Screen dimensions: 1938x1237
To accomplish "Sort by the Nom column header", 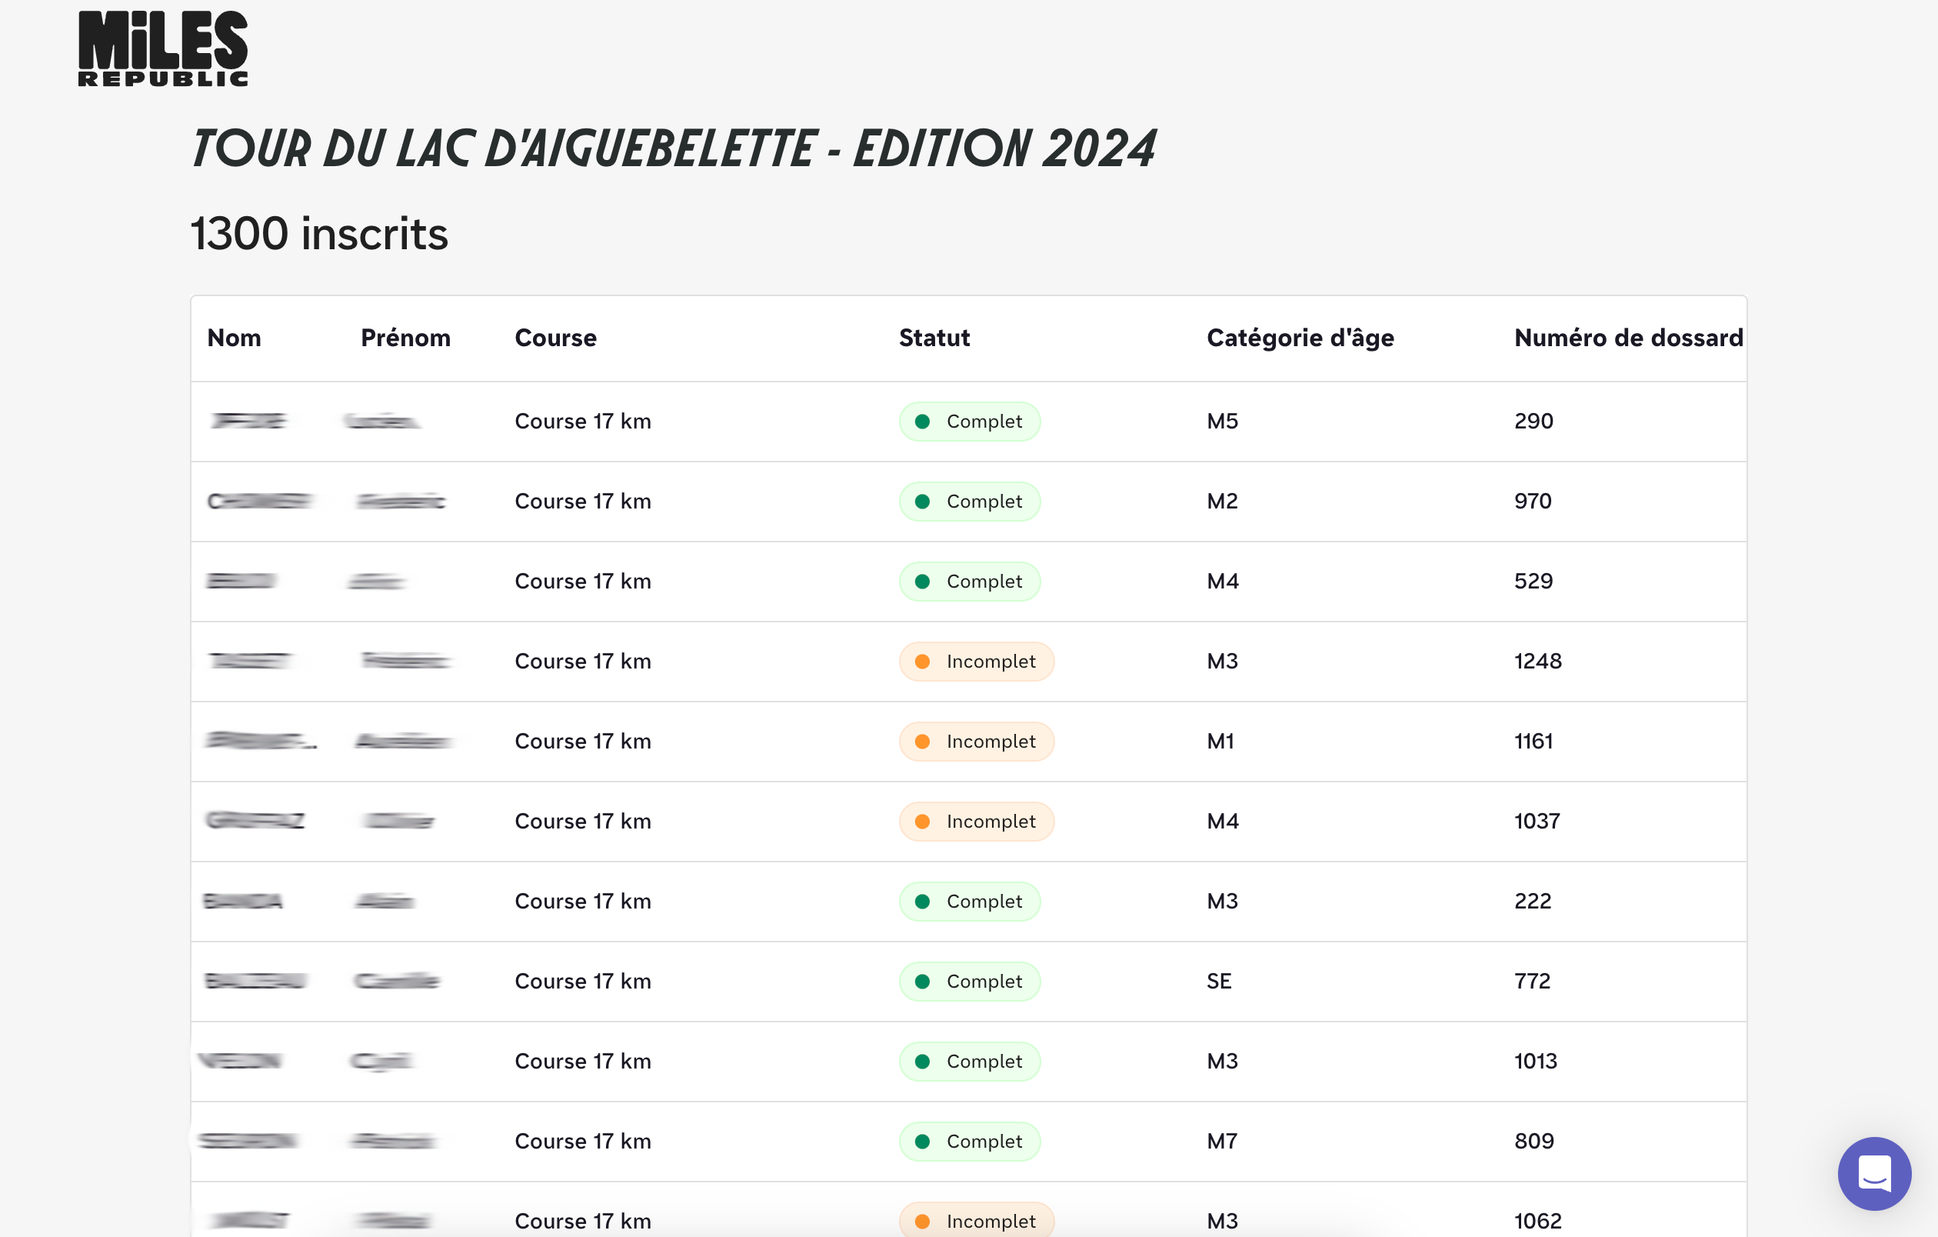I will point(235,337).
